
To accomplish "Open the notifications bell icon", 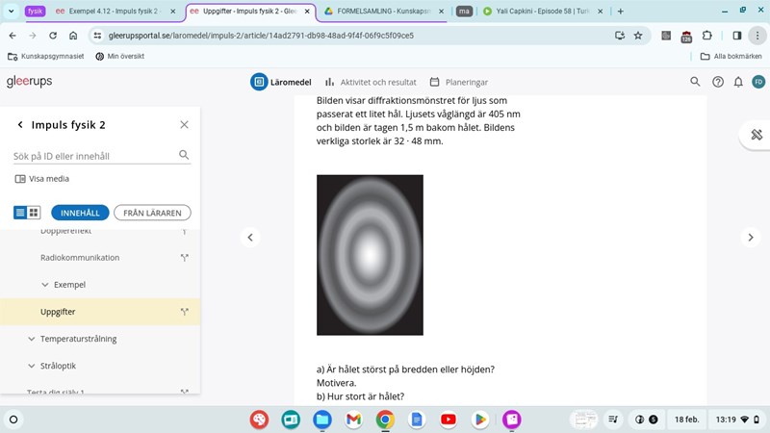I will [738, 82].
